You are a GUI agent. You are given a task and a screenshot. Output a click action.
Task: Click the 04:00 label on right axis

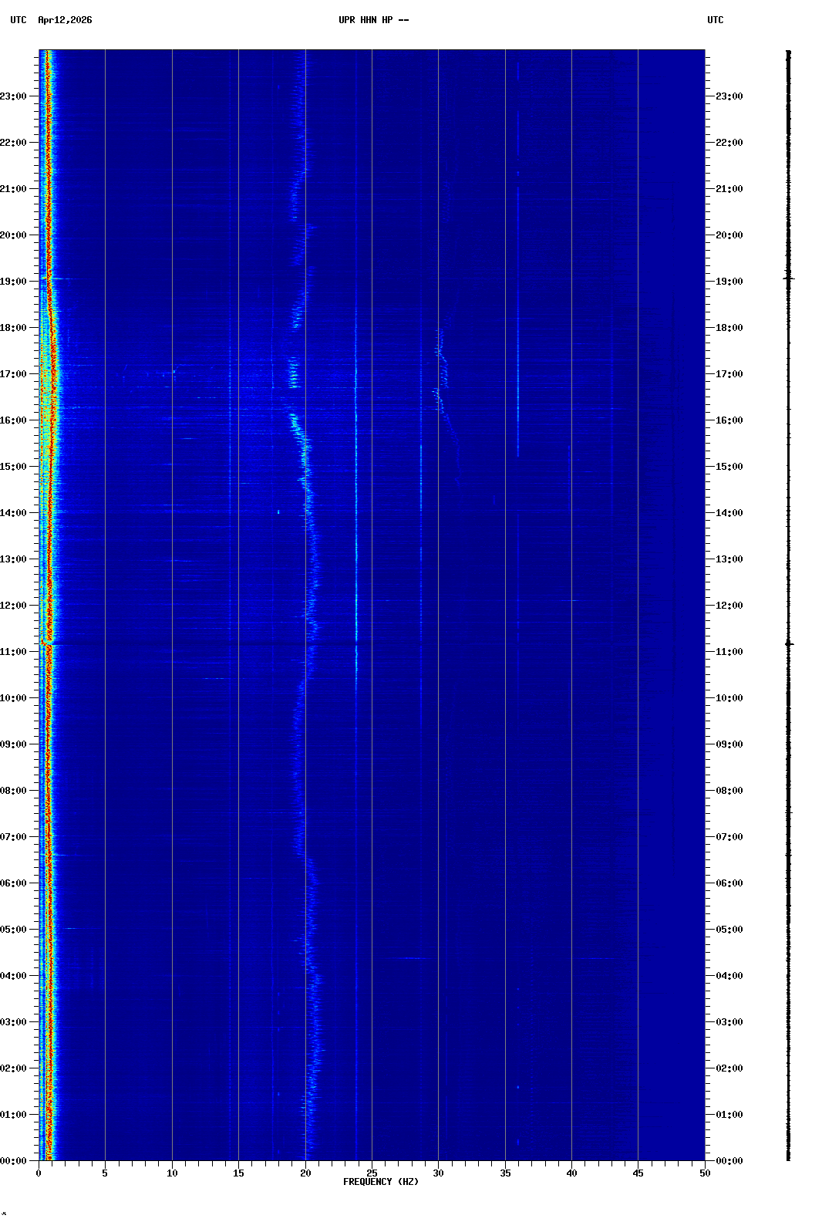(729, 976)
